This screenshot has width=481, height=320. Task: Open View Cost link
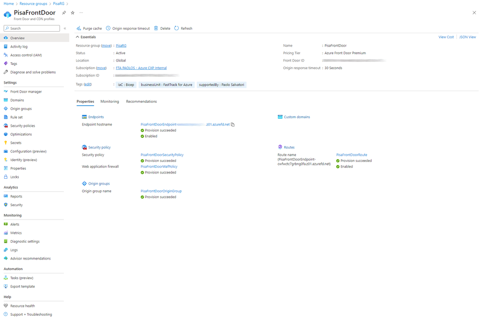(x=446, y=37)
